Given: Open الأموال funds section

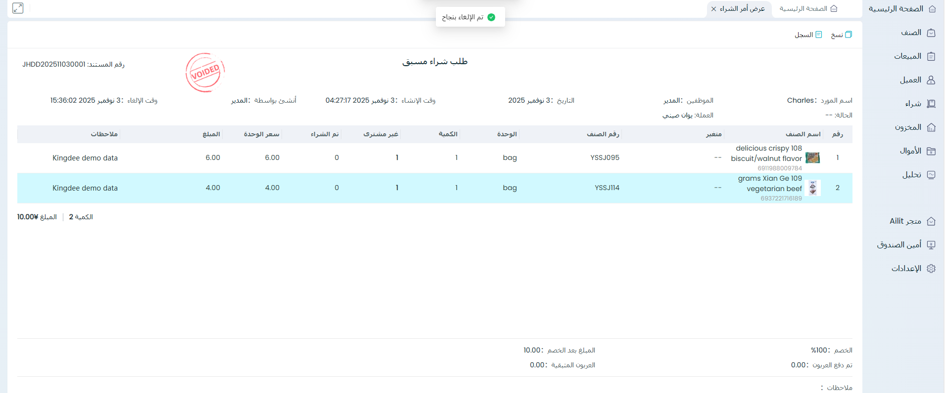Looking at the screenshot, I should (x=917, y=151).
